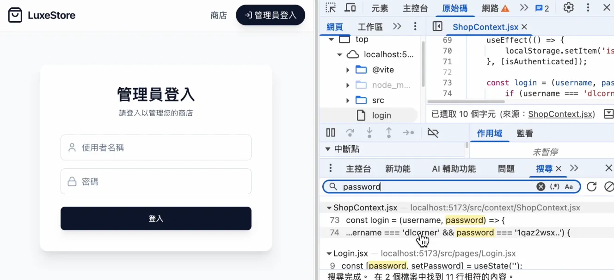The width and height of the screenshot is (614, 280).
Task: Click the dark 登入 submit button
Action: (156, 219)
